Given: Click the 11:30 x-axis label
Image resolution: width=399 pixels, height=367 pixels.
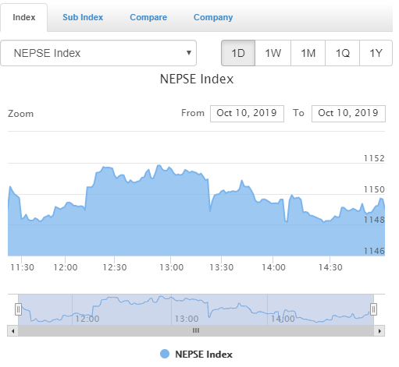Looking at the screenshot, I should click(22, 267).
